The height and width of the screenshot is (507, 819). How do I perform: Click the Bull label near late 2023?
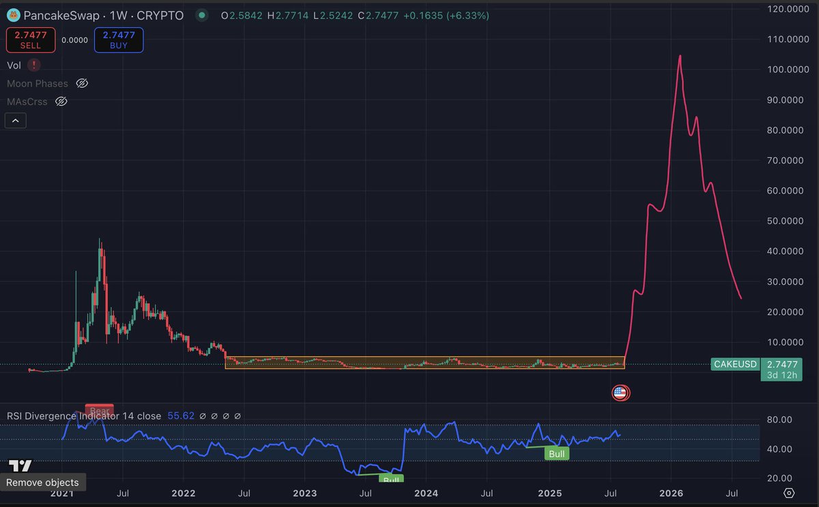(391, 480)
